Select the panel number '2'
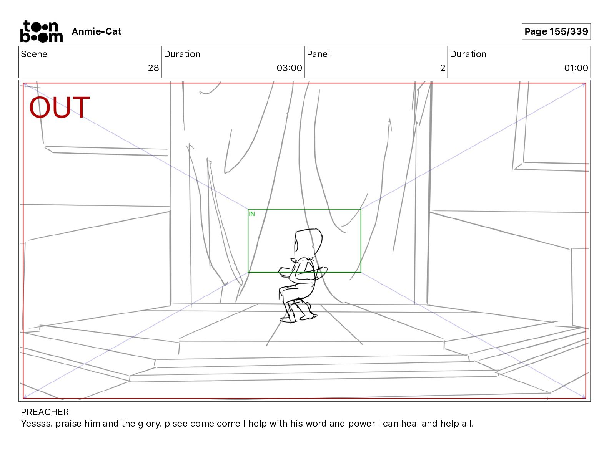The image size is (609, 470). [x=443, y=68]
